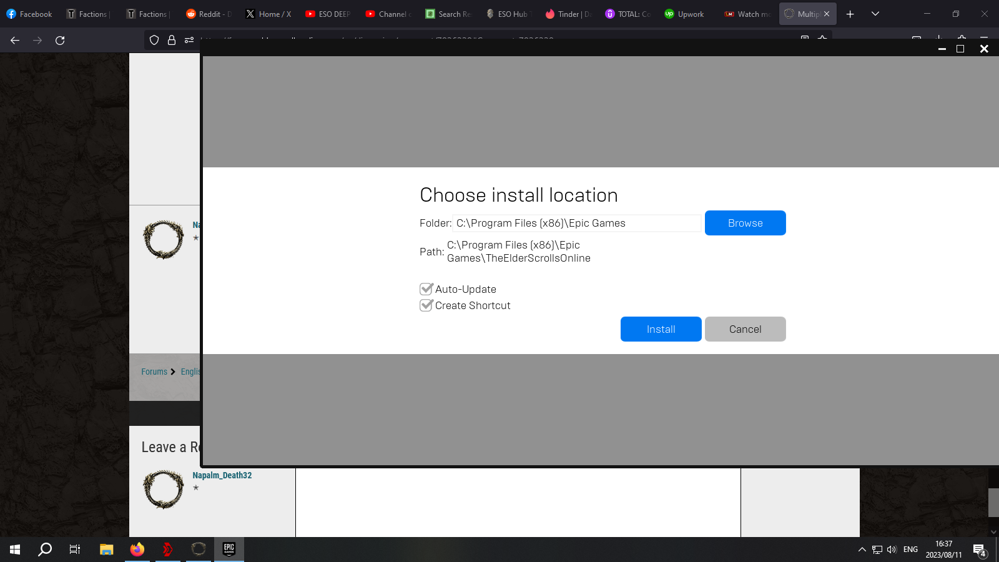Open the Tinder browser tab
Screen dimensions: 999x562
coord(568,14)
